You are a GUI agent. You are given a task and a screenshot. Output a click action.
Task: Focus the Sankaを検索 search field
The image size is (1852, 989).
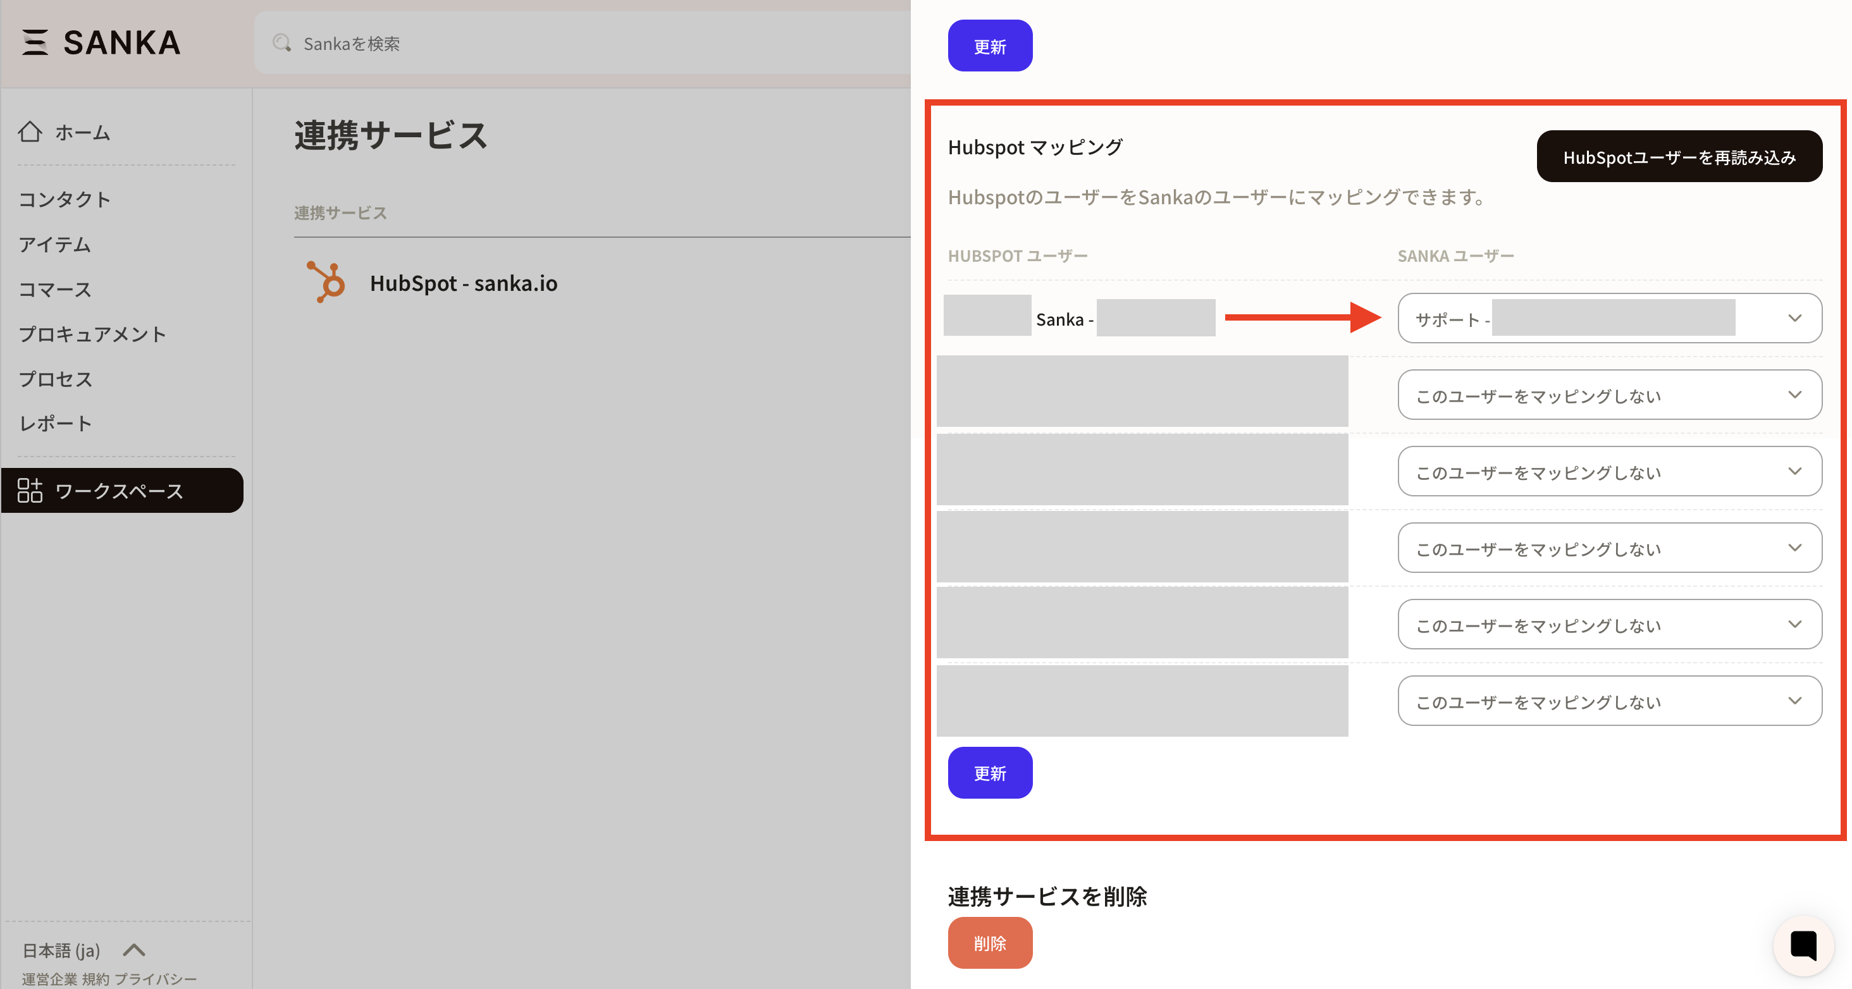pyautogui.click(x=583, y=43)
